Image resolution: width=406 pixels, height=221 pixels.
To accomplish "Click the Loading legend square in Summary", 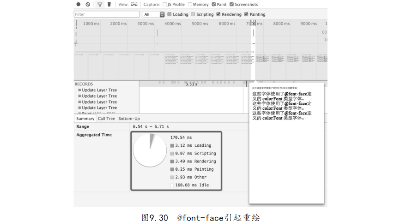I will 172,146.
